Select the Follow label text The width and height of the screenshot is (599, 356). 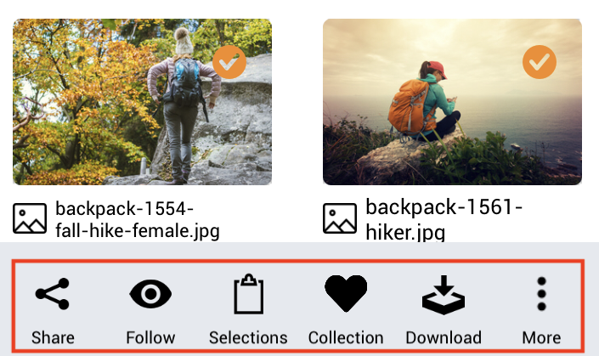pyautogui.click(x=150, y=337)
